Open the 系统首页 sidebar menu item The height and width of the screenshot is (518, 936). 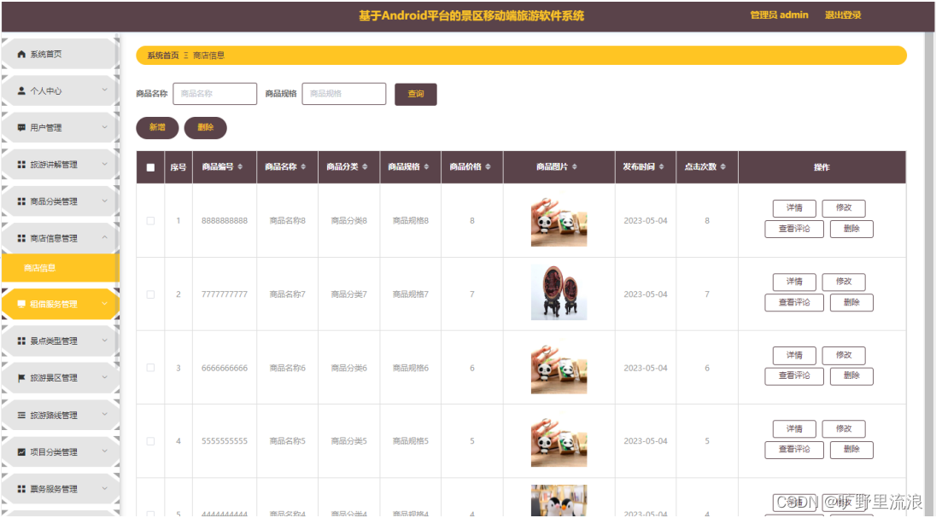60,55
